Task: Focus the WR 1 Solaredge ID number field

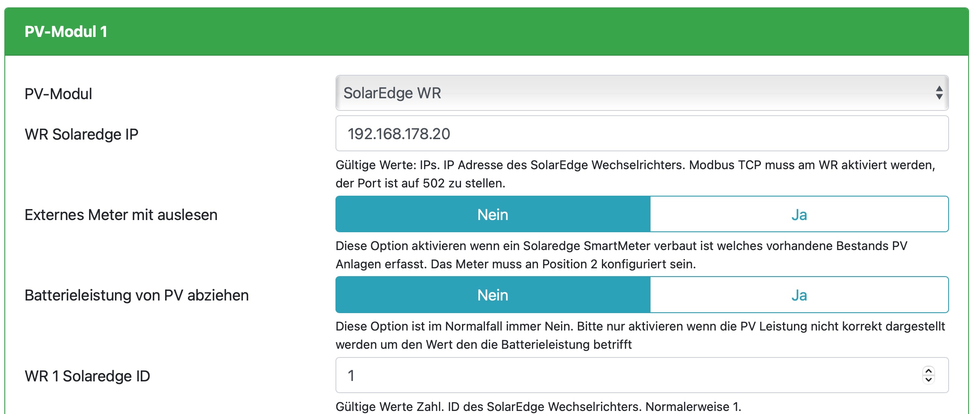Action: (626, 375)
